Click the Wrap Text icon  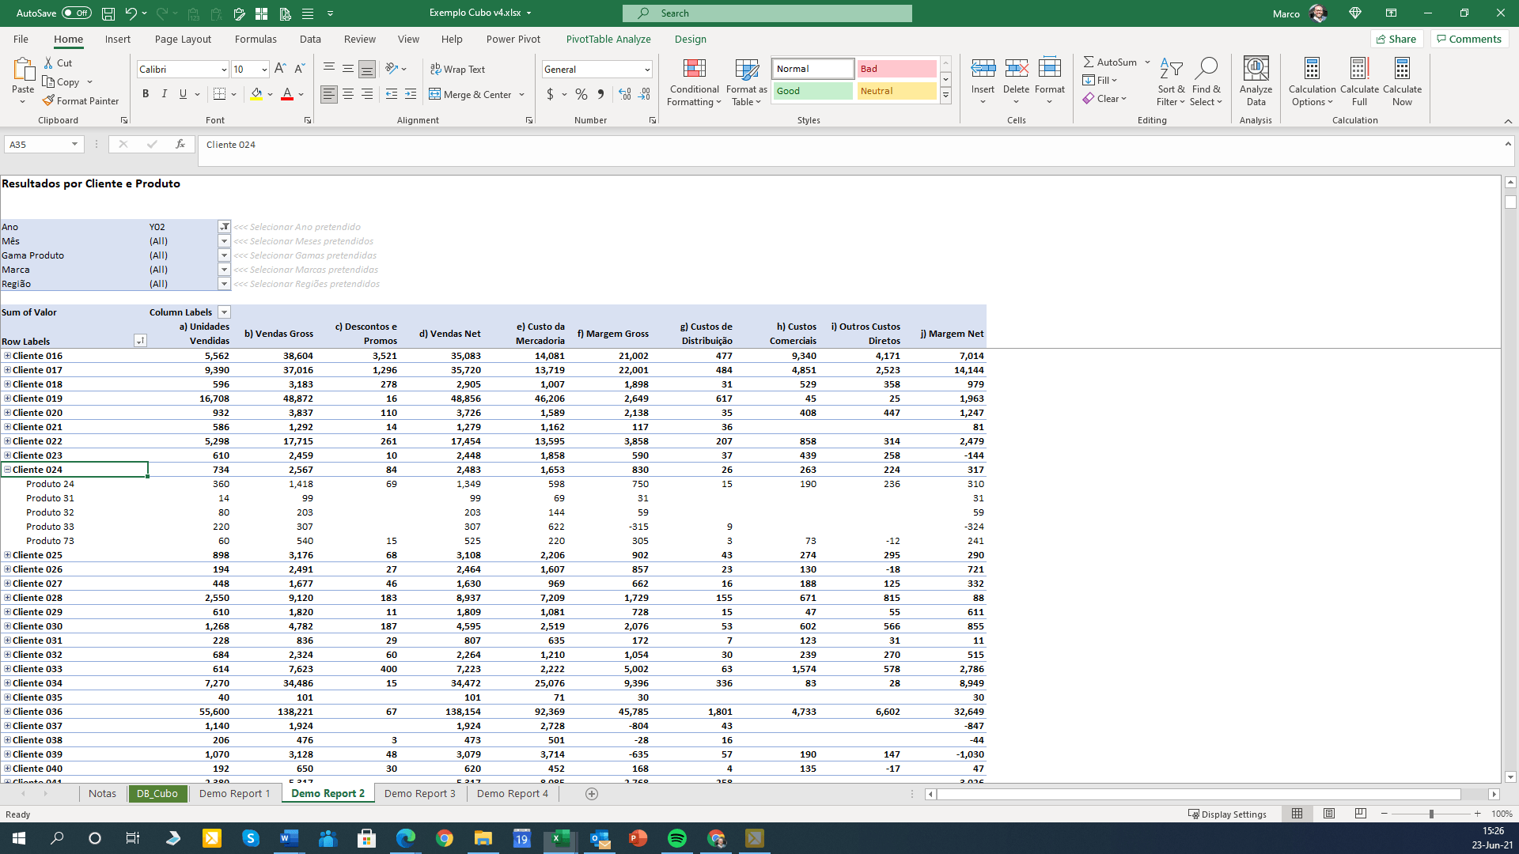tap(435, 70)
